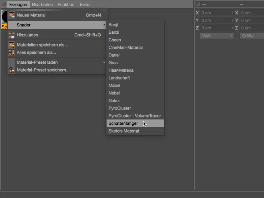
Task: Select Schattenfänger shader
Action: click(x=135, y=123)
